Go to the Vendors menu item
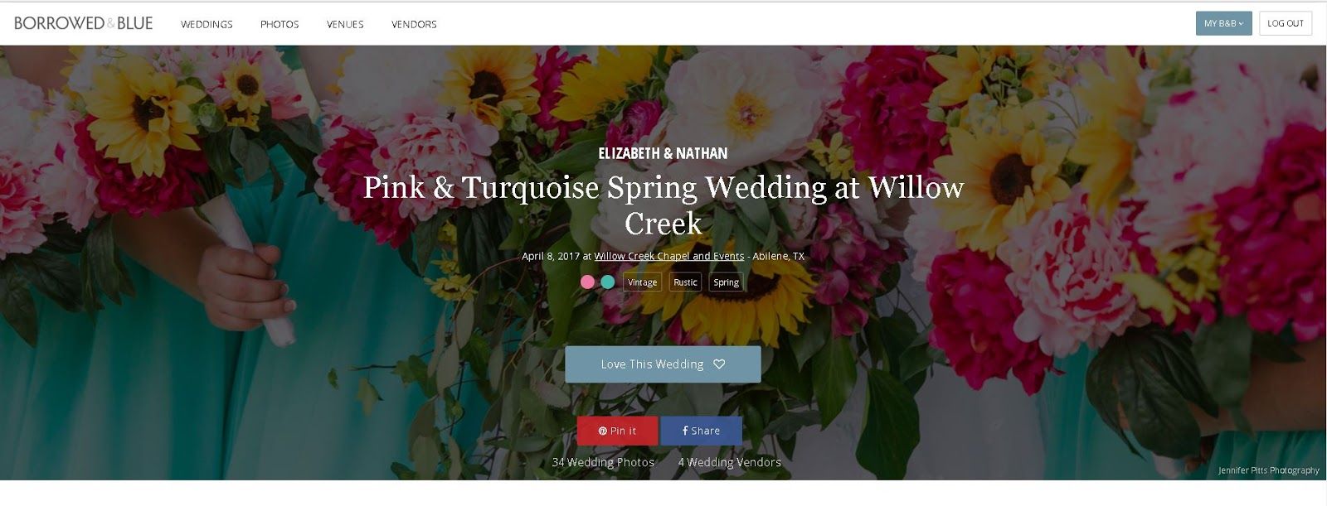 click(x=414, y=24)
